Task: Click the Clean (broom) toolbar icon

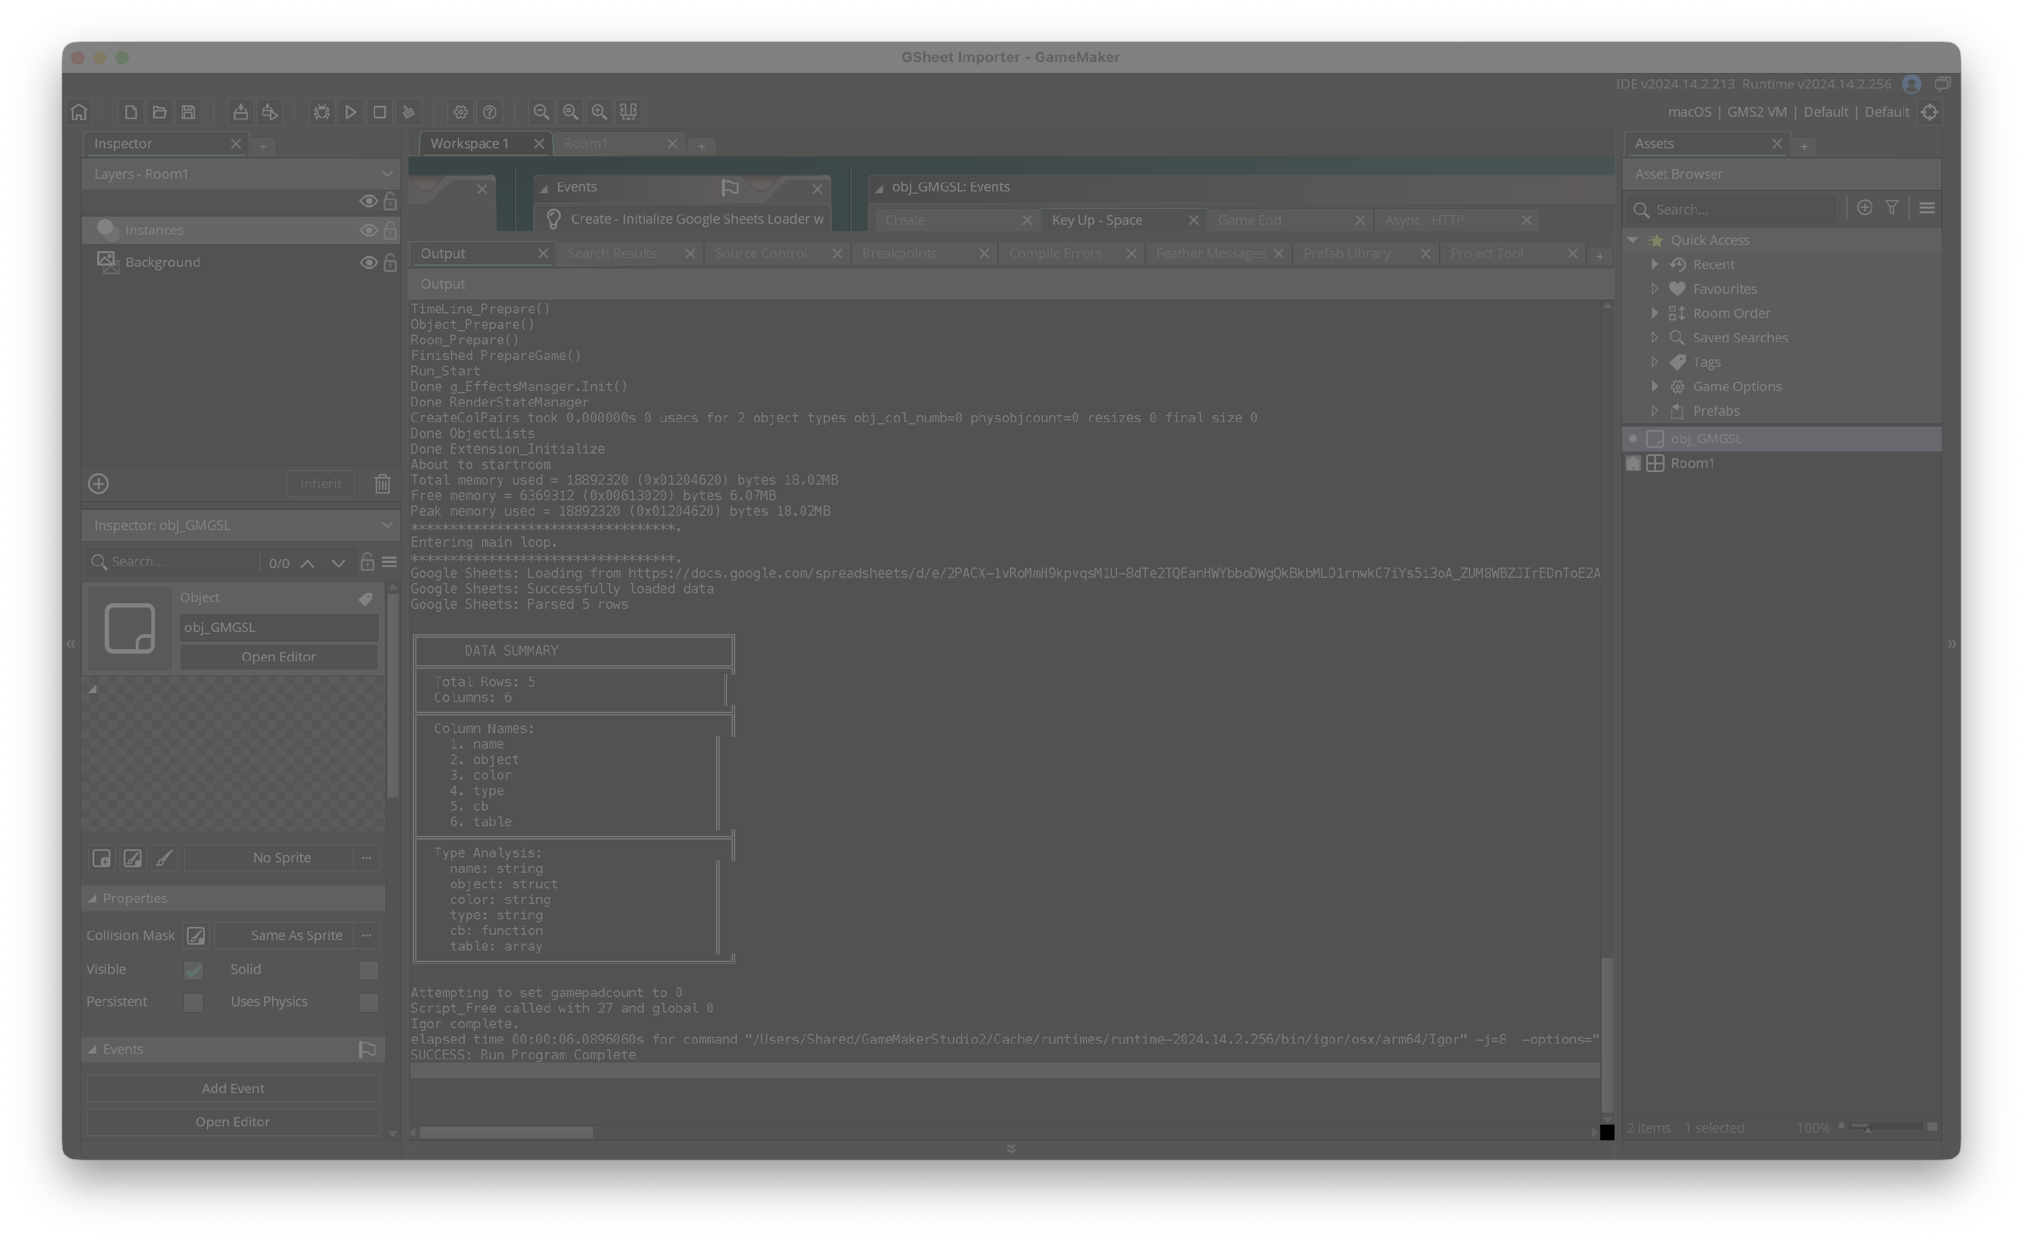Action: point(408,112)
